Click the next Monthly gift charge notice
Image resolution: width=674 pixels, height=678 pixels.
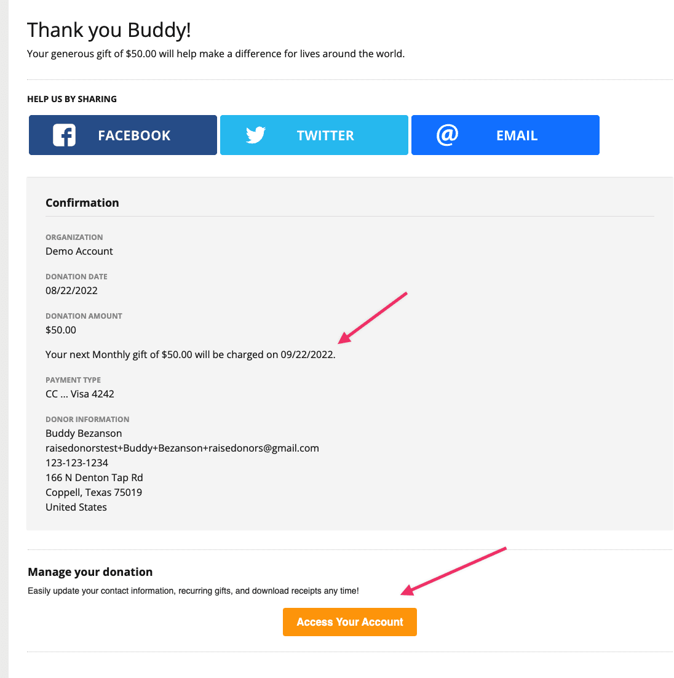[x=191, y=355]
